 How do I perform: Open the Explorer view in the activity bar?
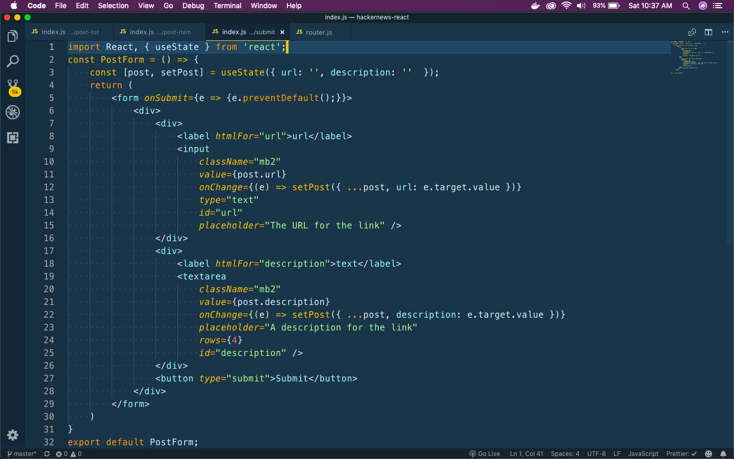[13, 36]
